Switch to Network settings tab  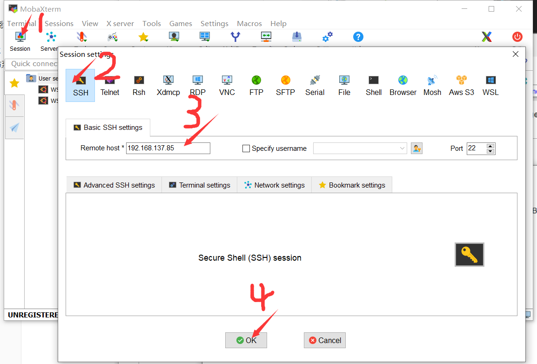(x=275, y=185)
